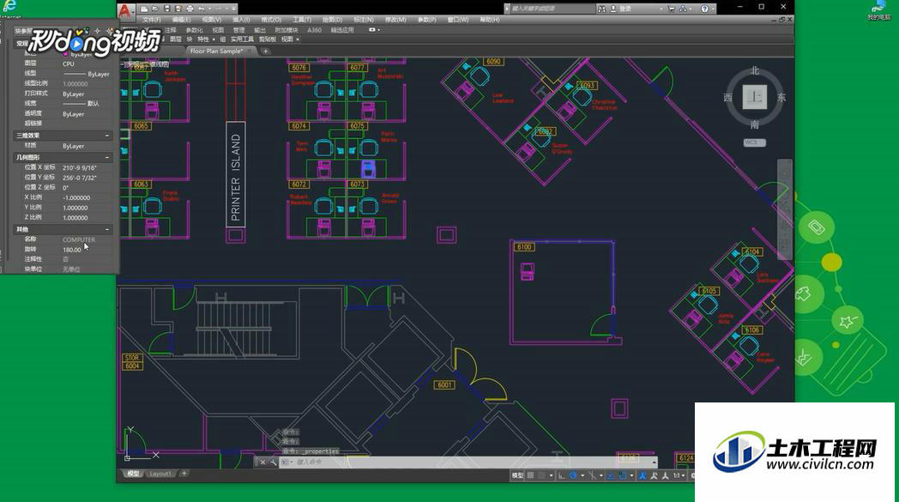The image size is (899, 502).
Task: Click the Help question mark icon
Action: 704,9
